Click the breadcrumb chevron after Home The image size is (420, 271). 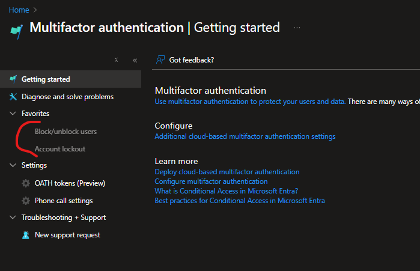[35, 10]
